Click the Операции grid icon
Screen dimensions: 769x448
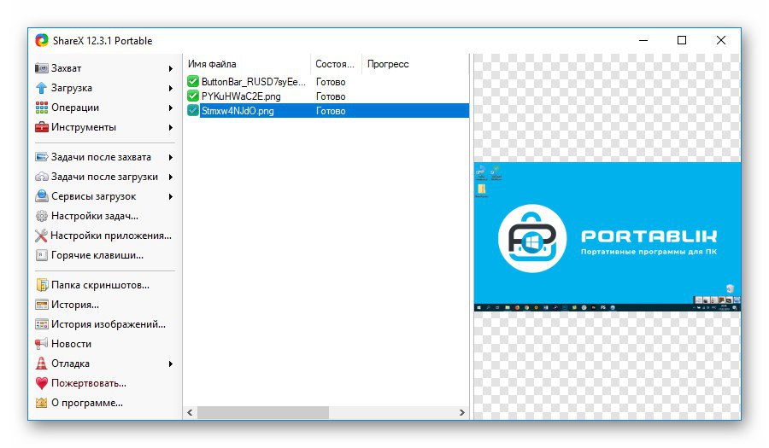coord(42,108)
